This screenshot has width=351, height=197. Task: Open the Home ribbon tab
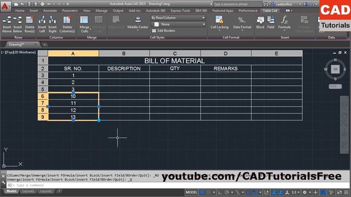pos(20,11)
